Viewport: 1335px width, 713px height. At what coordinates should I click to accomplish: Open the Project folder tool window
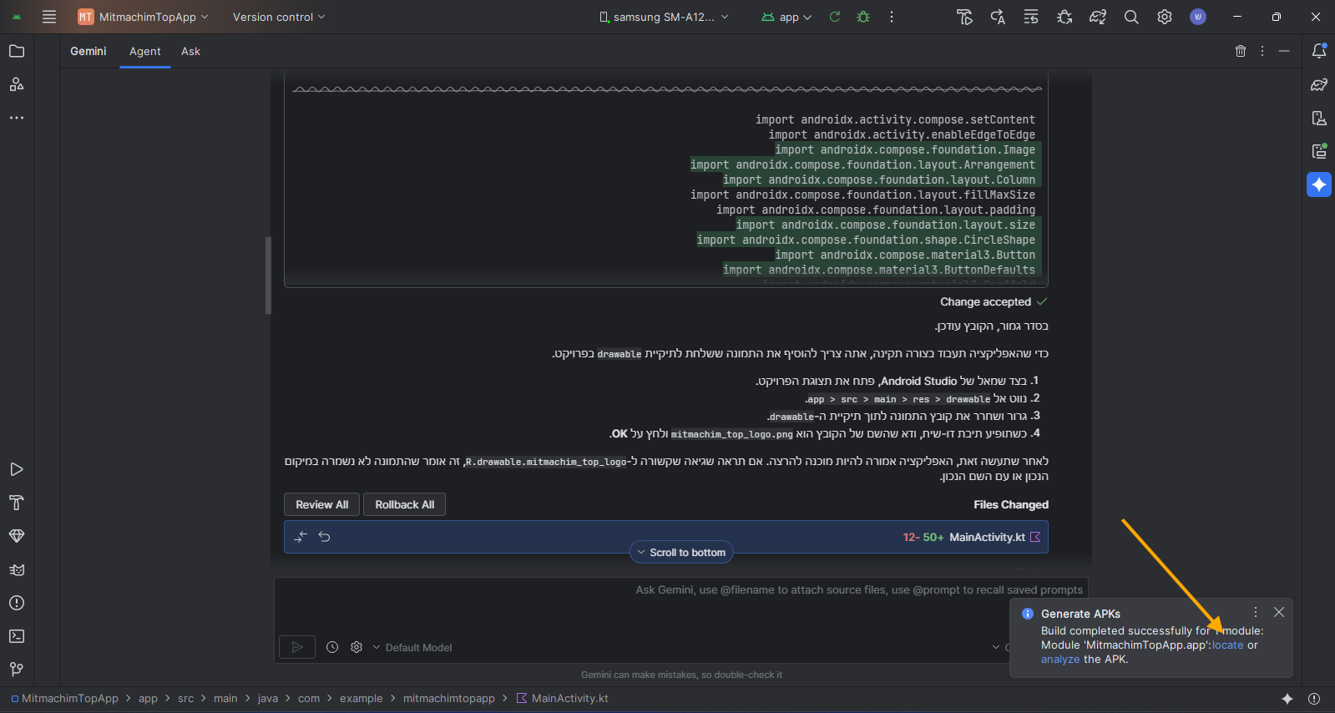pos(17,51)
